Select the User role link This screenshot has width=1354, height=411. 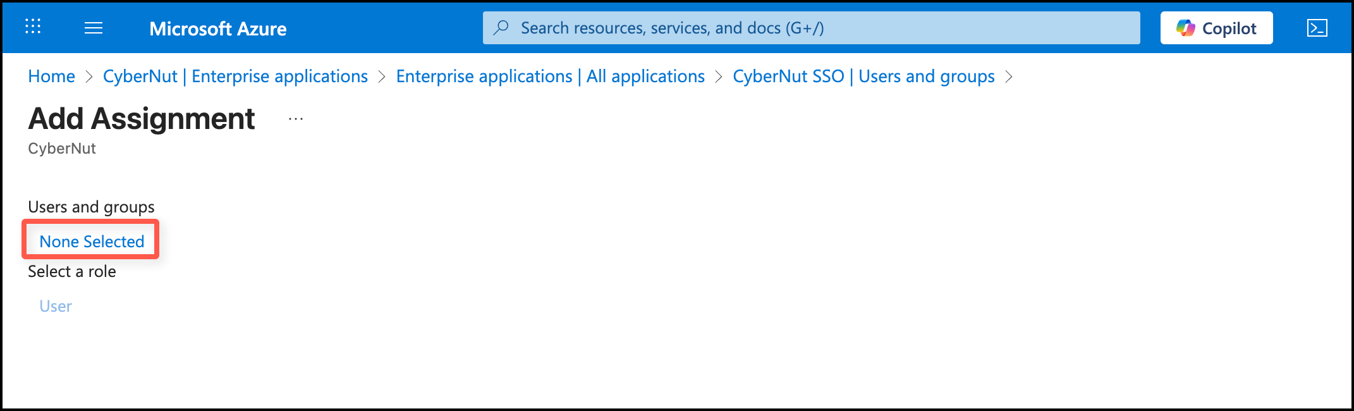(x=56, y=306)
